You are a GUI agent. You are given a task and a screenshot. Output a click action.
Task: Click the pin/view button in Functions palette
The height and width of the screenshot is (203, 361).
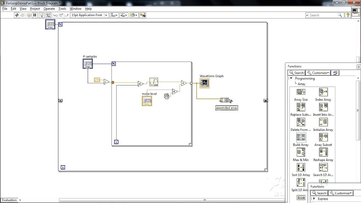(335, 73)
